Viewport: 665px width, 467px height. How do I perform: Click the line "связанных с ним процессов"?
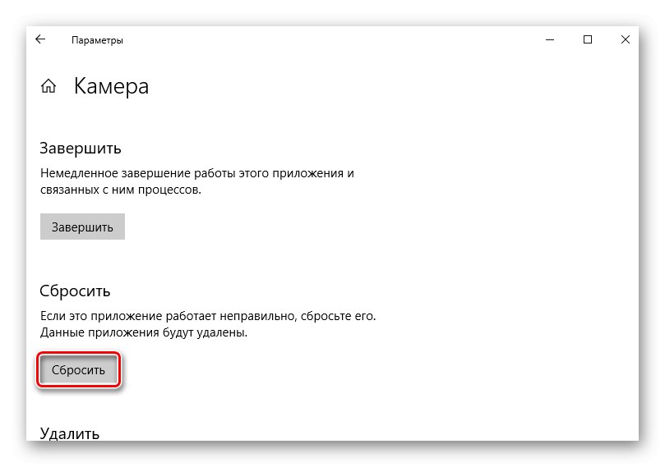click(x=120, y=190)
